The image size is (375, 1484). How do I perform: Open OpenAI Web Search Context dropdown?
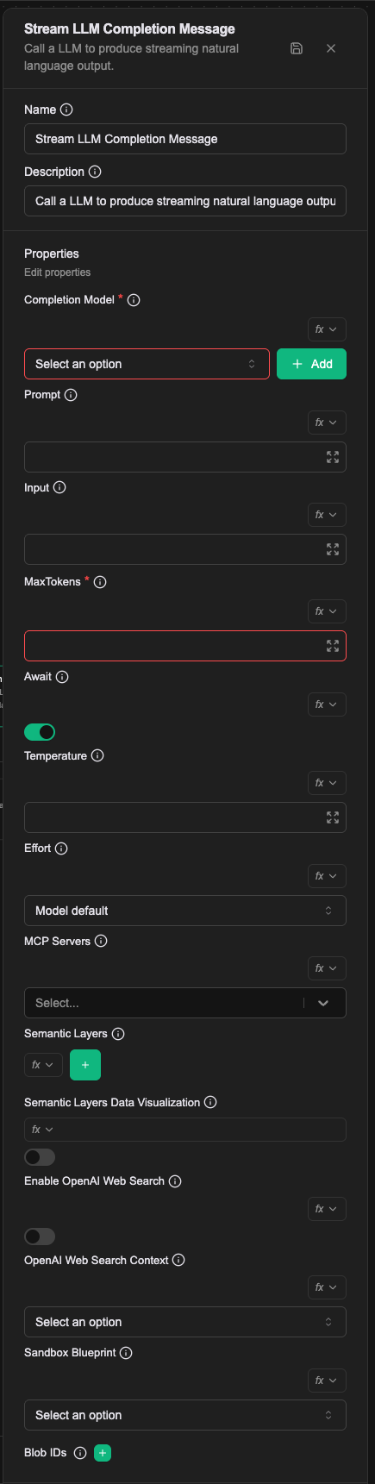click(x=185, y=1322)
